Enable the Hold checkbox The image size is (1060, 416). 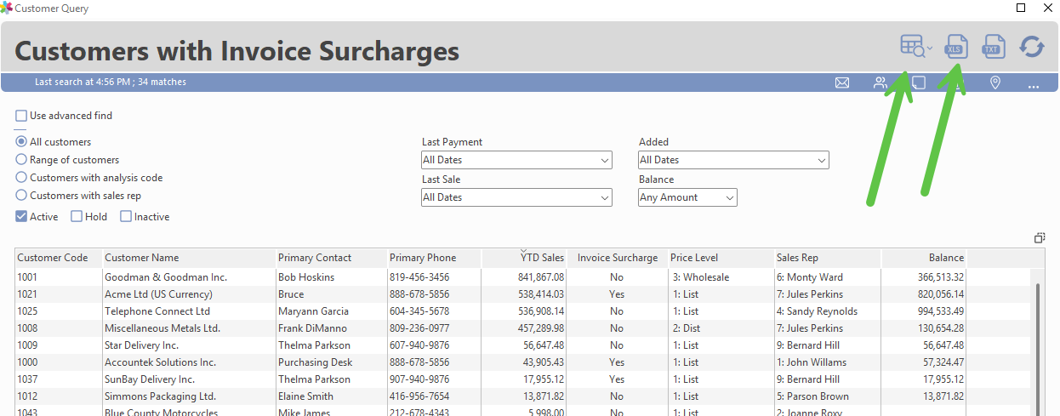[77, 217]
